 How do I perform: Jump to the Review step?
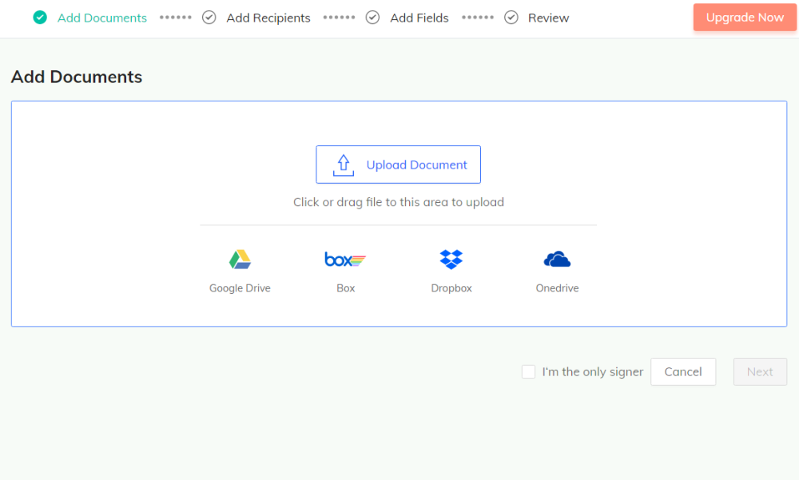pyautogui.click(x=549, y=18)
